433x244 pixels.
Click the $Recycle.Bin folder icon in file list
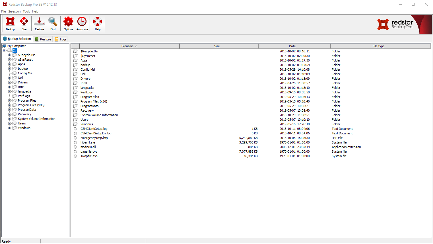coord(75,51)
